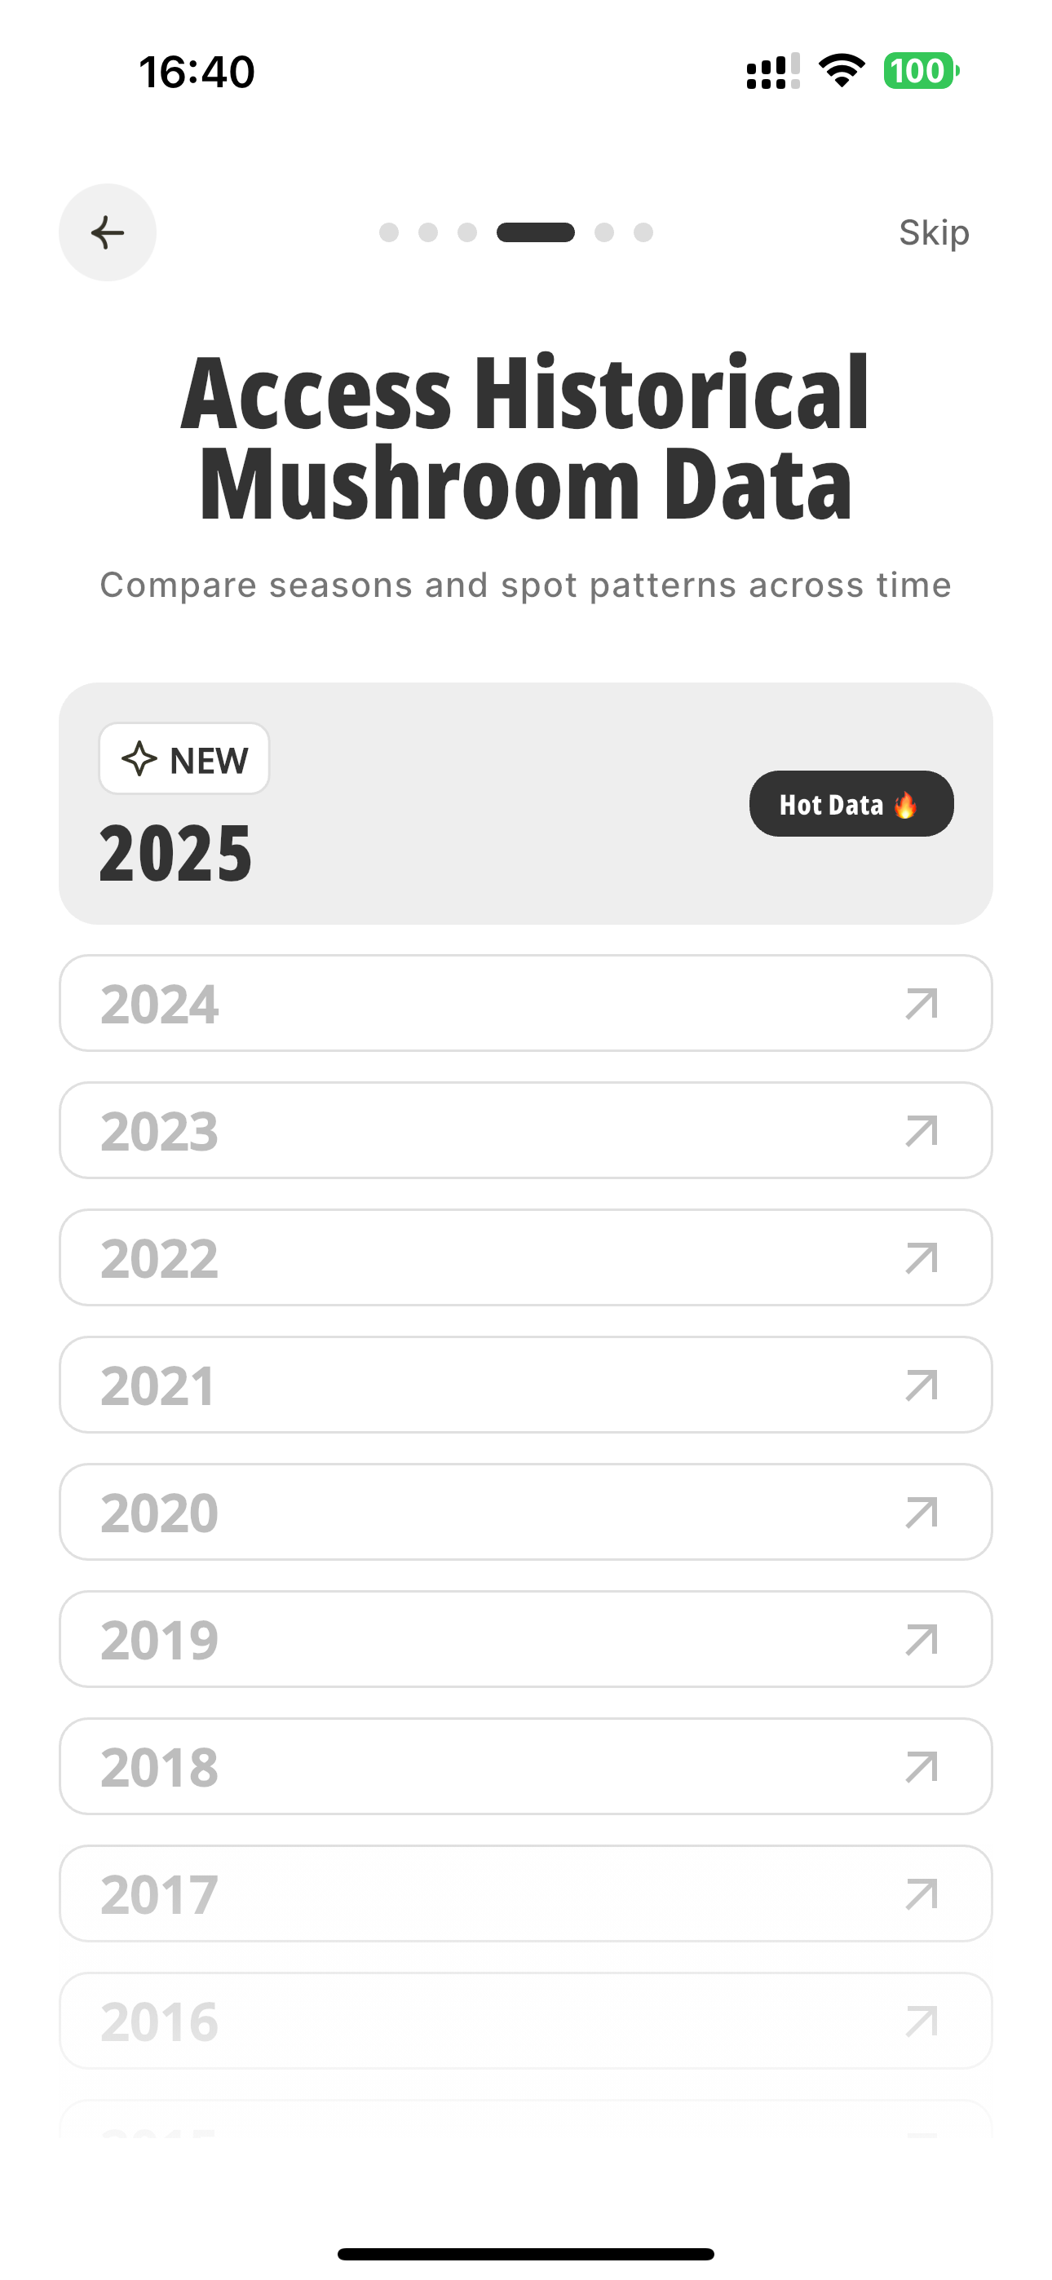Select the Hot Data badge
This screenshot has height=2280, width=1052.
851,804
